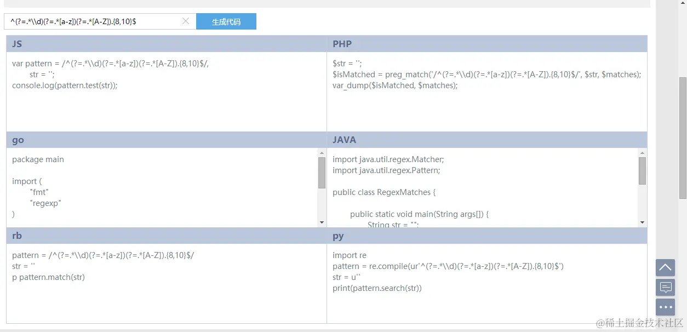The image size is (687, 332).
Task: Open the three-dots more options icon
Action: [x=666, y=307]
